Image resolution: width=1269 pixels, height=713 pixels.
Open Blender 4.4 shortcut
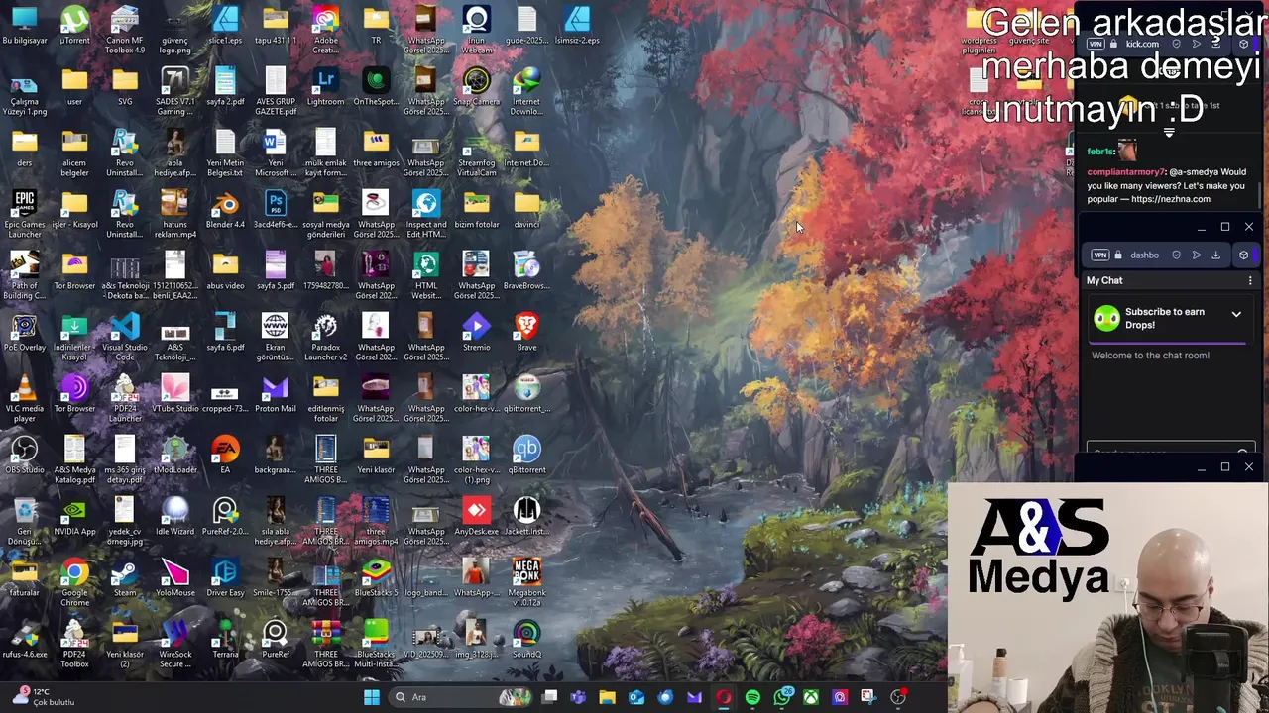pos(225,210)
